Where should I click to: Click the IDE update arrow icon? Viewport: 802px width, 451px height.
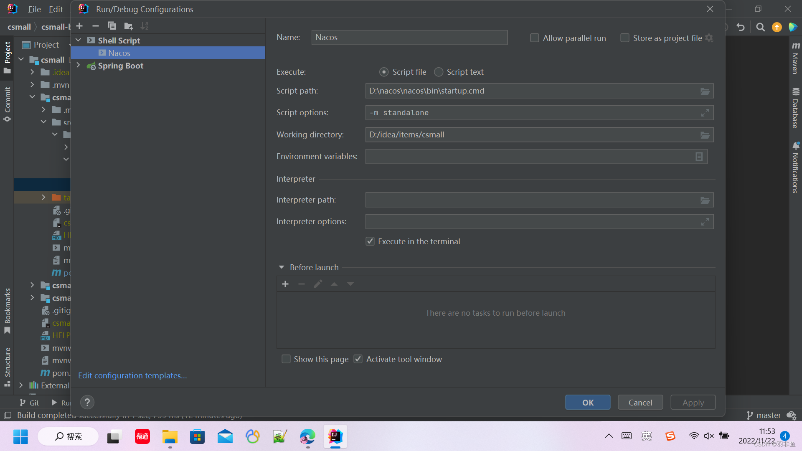click(x=777, y=27)
